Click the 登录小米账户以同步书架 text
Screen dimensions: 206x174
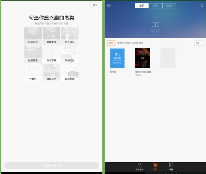coord(130,43)
